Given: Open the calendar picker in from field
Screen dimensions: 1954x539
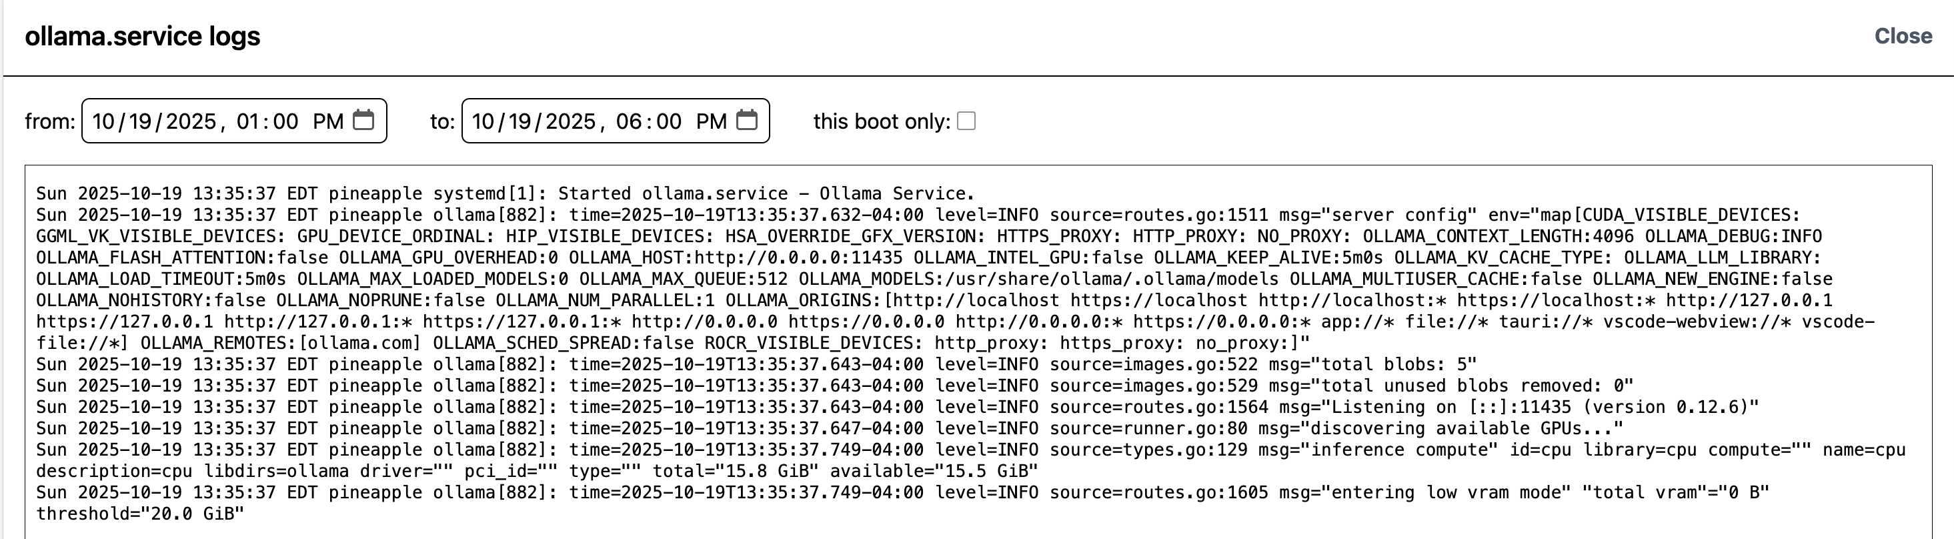Looking at the screenshot, I should 364,120.
